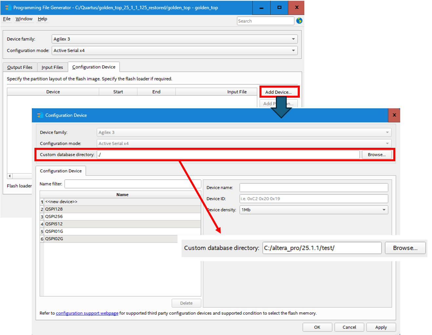Open the Window menu
The image size is (432, 335).
[x=24, y=19]
